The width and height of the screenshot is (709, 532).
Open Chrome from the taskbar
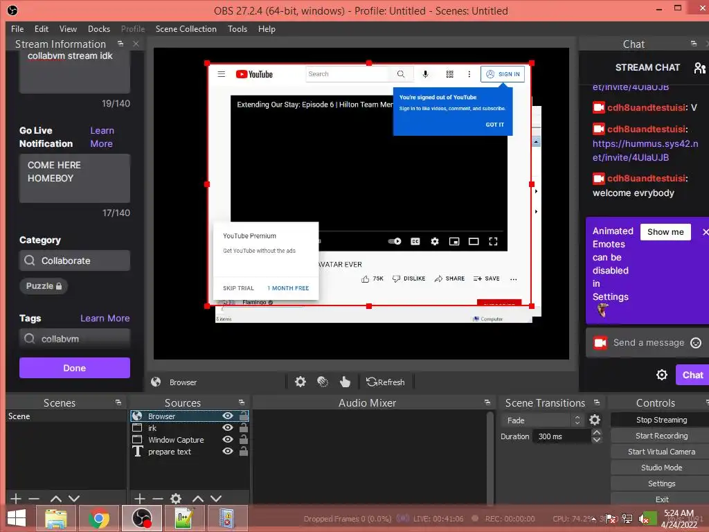98,518
